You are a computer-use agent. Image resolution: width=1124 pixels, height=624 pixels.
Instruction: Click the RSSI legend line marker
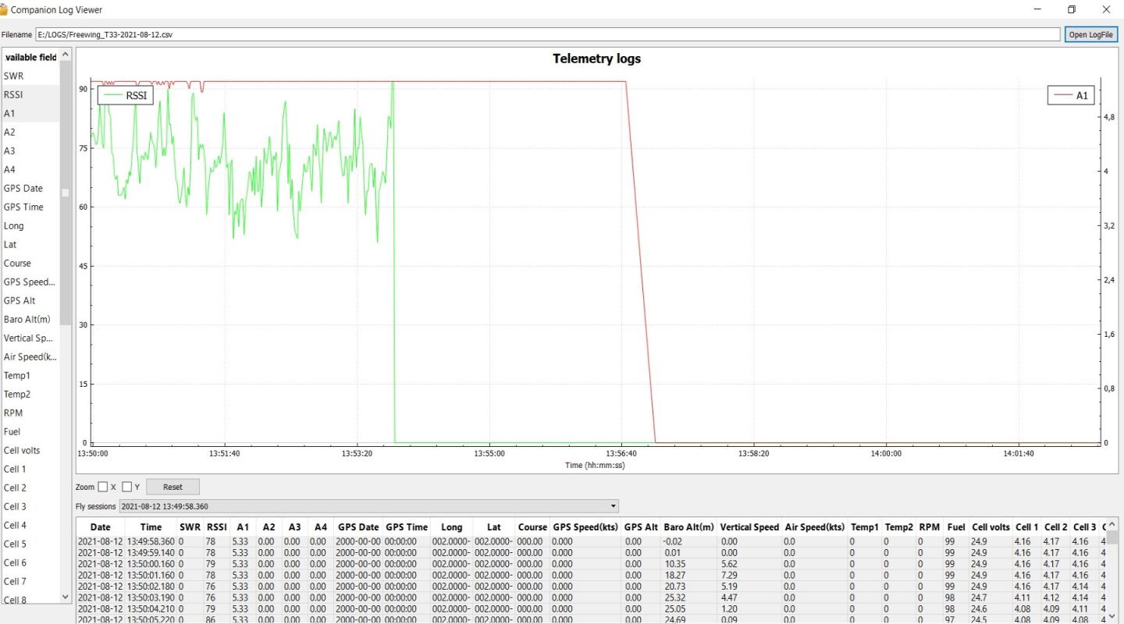tap(112, 95)
